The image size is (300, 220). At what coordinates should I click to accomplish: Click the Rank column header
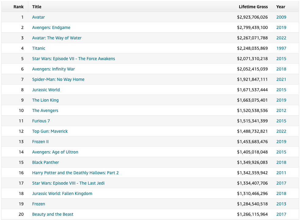pos(19,7)
